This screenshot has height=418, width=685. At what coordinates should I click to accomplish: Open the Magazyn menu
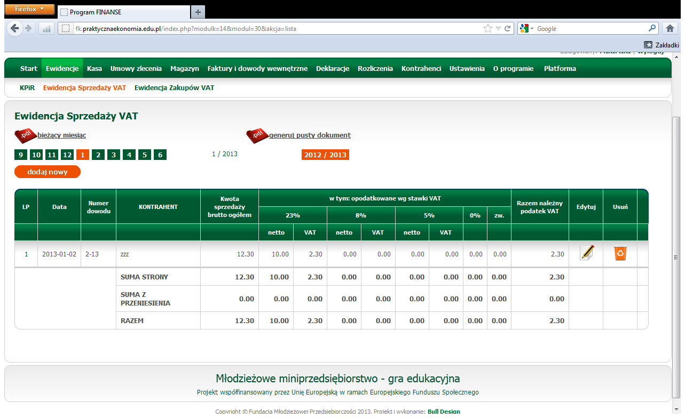(185, 68)
